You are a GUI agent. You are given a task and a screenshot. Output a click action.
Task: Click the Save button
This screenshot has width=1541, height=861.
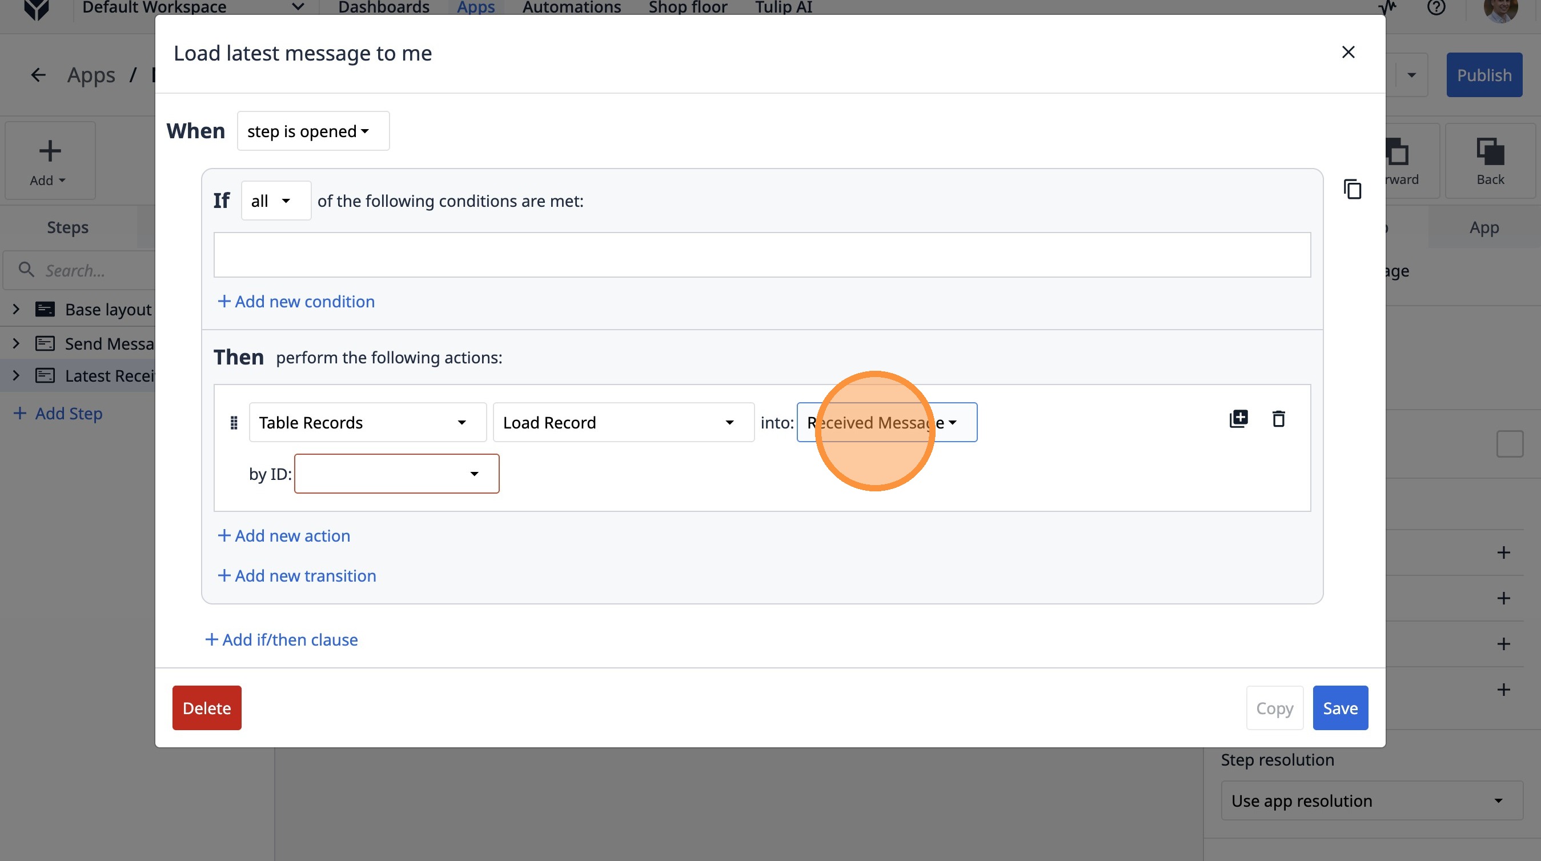point(1339,708)
